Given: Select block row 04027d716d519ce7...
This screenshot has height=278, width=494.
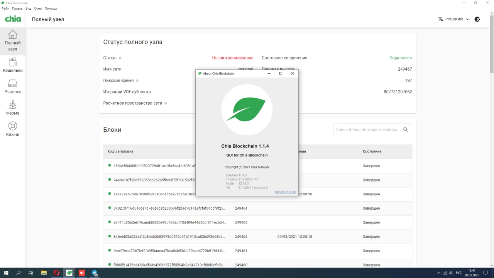Looking at the screenshot, I should pos(257,208).
